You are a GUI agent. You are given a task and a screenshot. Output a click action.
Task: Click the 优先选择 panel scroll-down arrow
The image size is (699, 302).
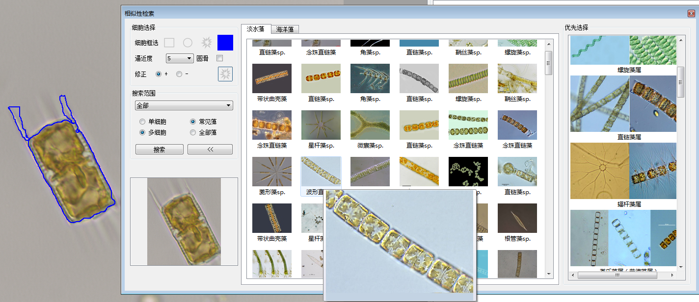click(681, 267)
